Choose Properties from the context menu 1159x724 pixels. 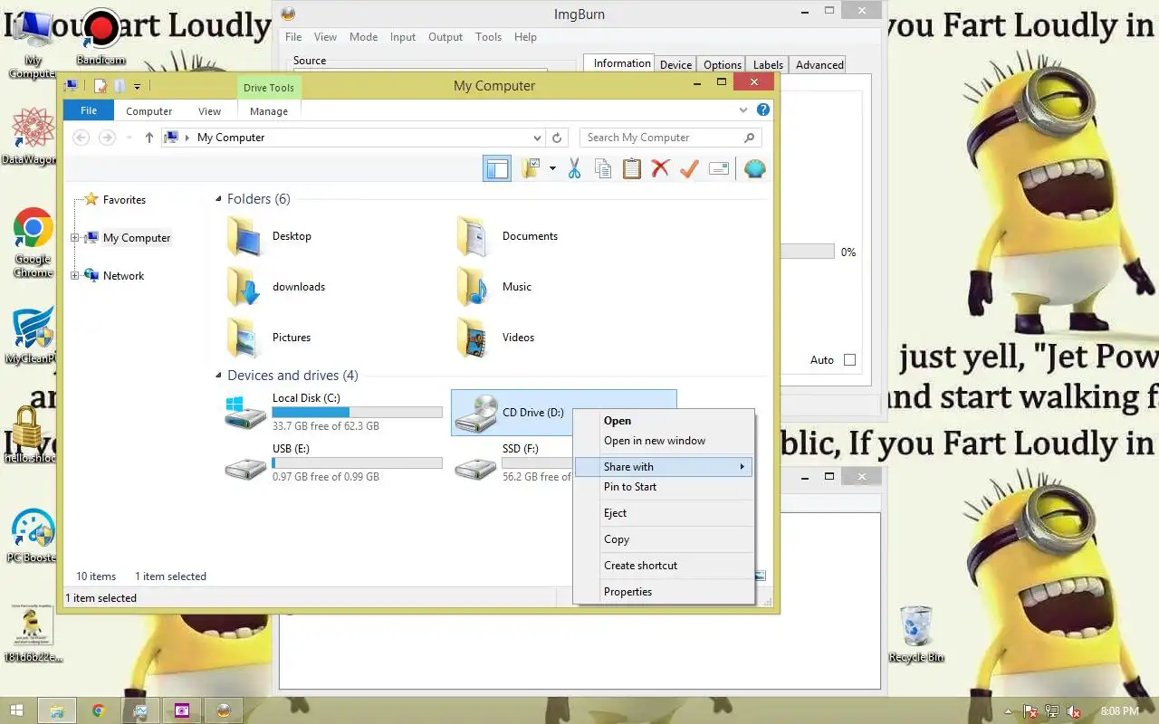(664, 592)
